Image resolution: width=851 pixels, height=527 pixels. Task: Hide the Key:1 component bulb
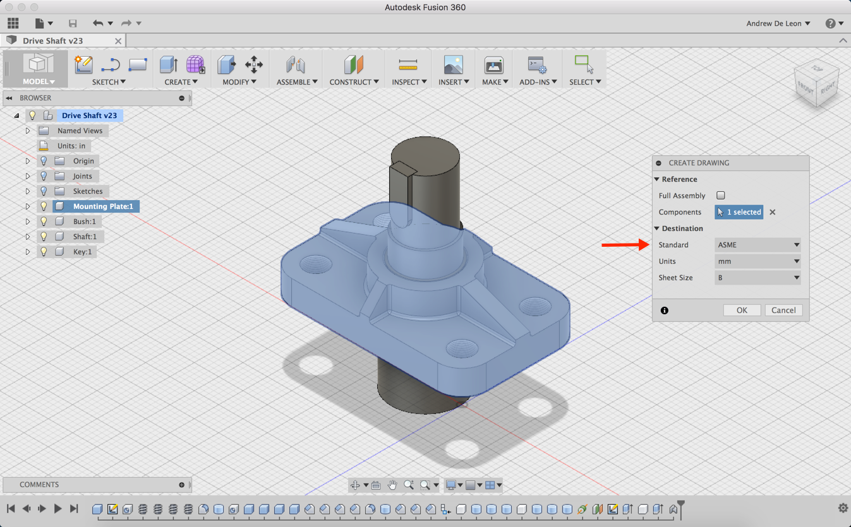[42, 251]
